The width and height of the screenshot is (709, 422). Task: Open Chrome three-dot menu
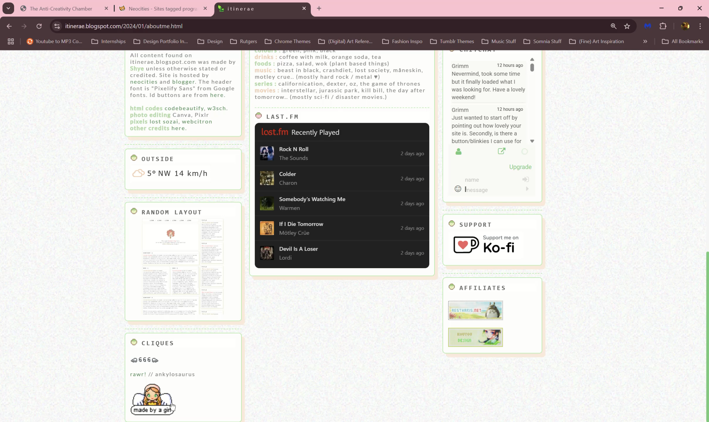[x=700, y=26]
